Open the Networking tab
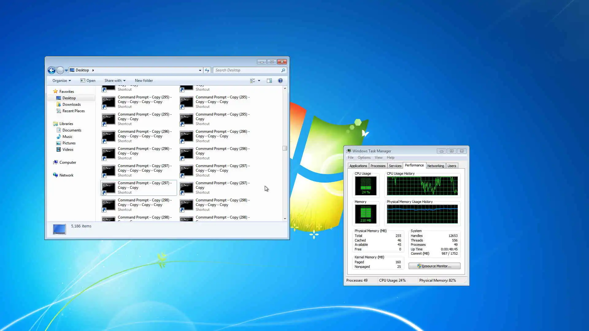The width and height of the screenshot is (589, 331). point(435,166)
